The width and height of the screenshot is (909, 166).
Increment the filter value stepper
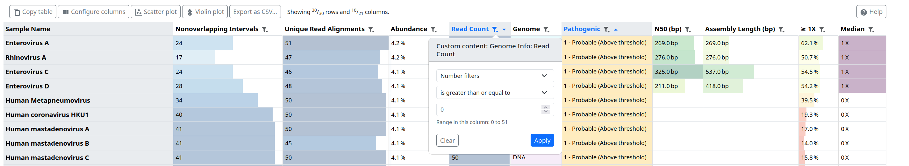coord(546,107)
